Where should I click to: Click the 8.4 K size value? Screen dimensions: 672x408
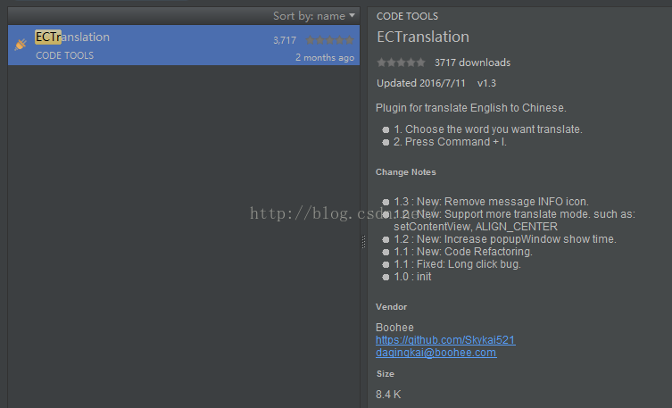[x=388, y=394]
